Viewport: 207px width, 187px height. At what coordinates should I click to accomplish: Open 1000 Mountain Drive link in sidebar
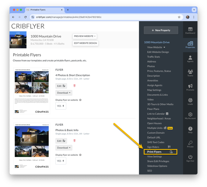coord(157,42)
